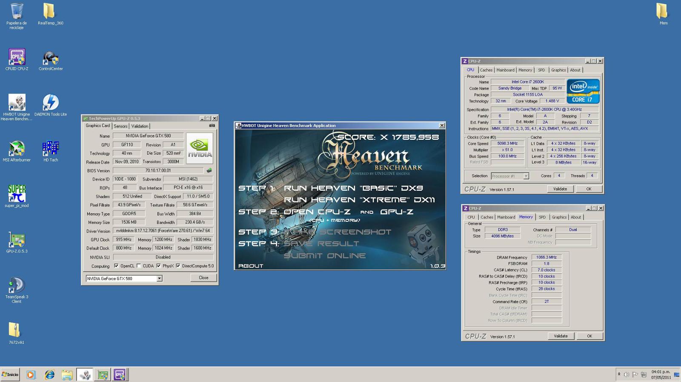
Task: Switch to CPU-Z taskbar button
Action: click(x=120, y=374)
